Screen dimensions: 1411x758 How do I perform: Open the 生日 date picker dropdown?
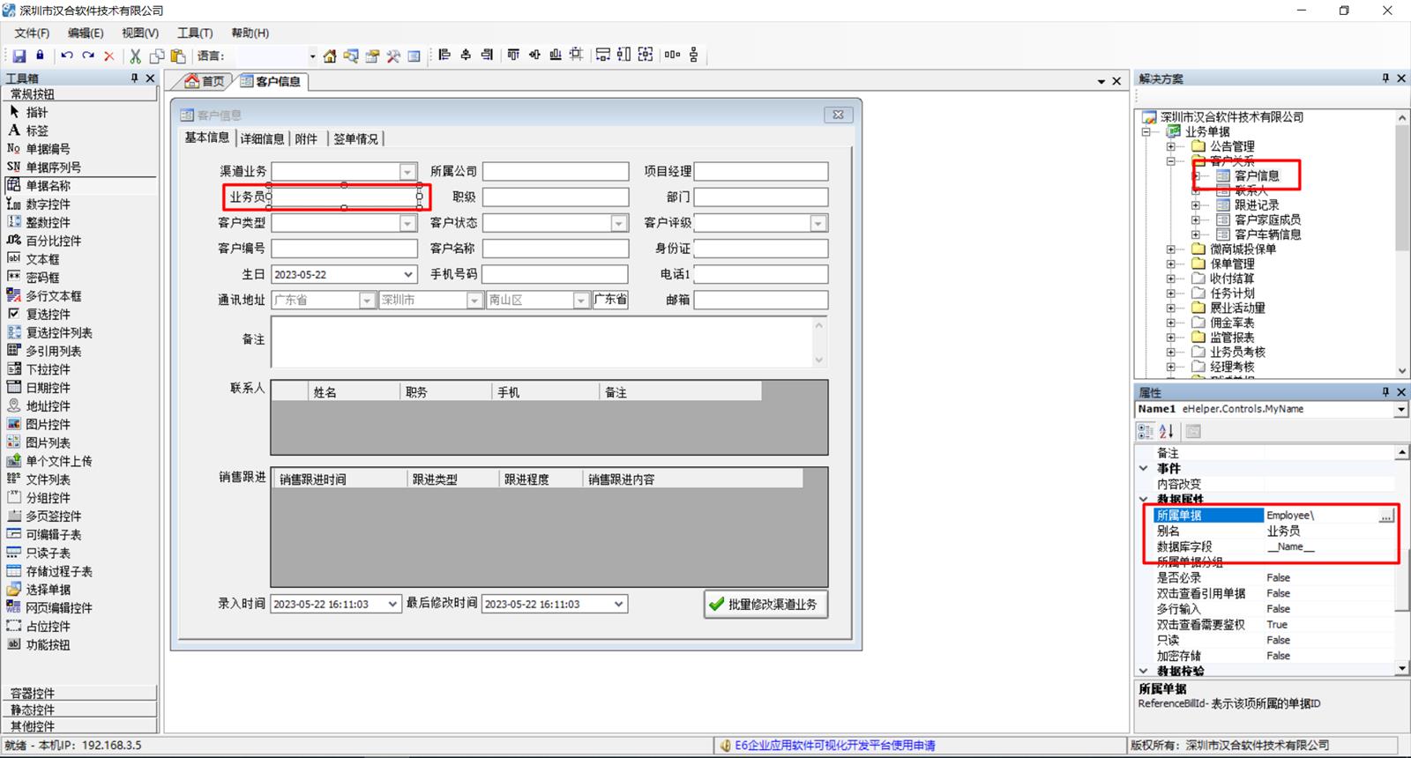click(408, 274)
